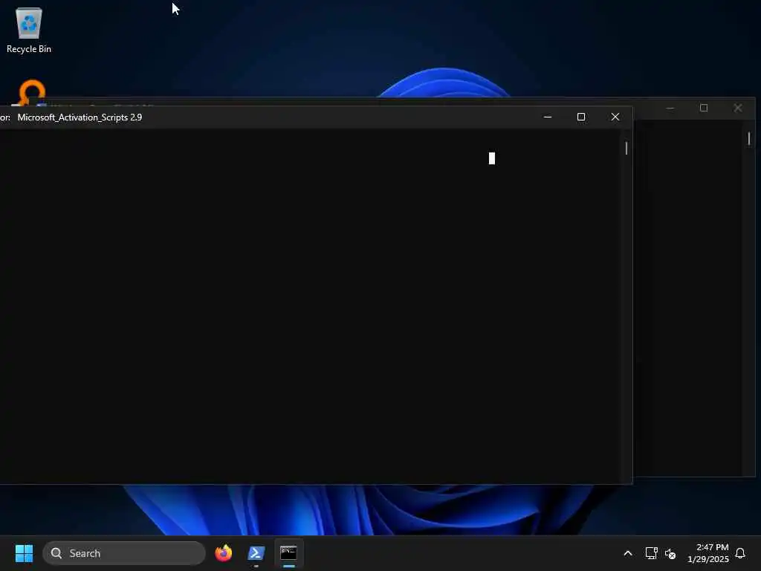Launch Firefox from the taskbar
Viewport: 761px width, 571px height.
223,553
